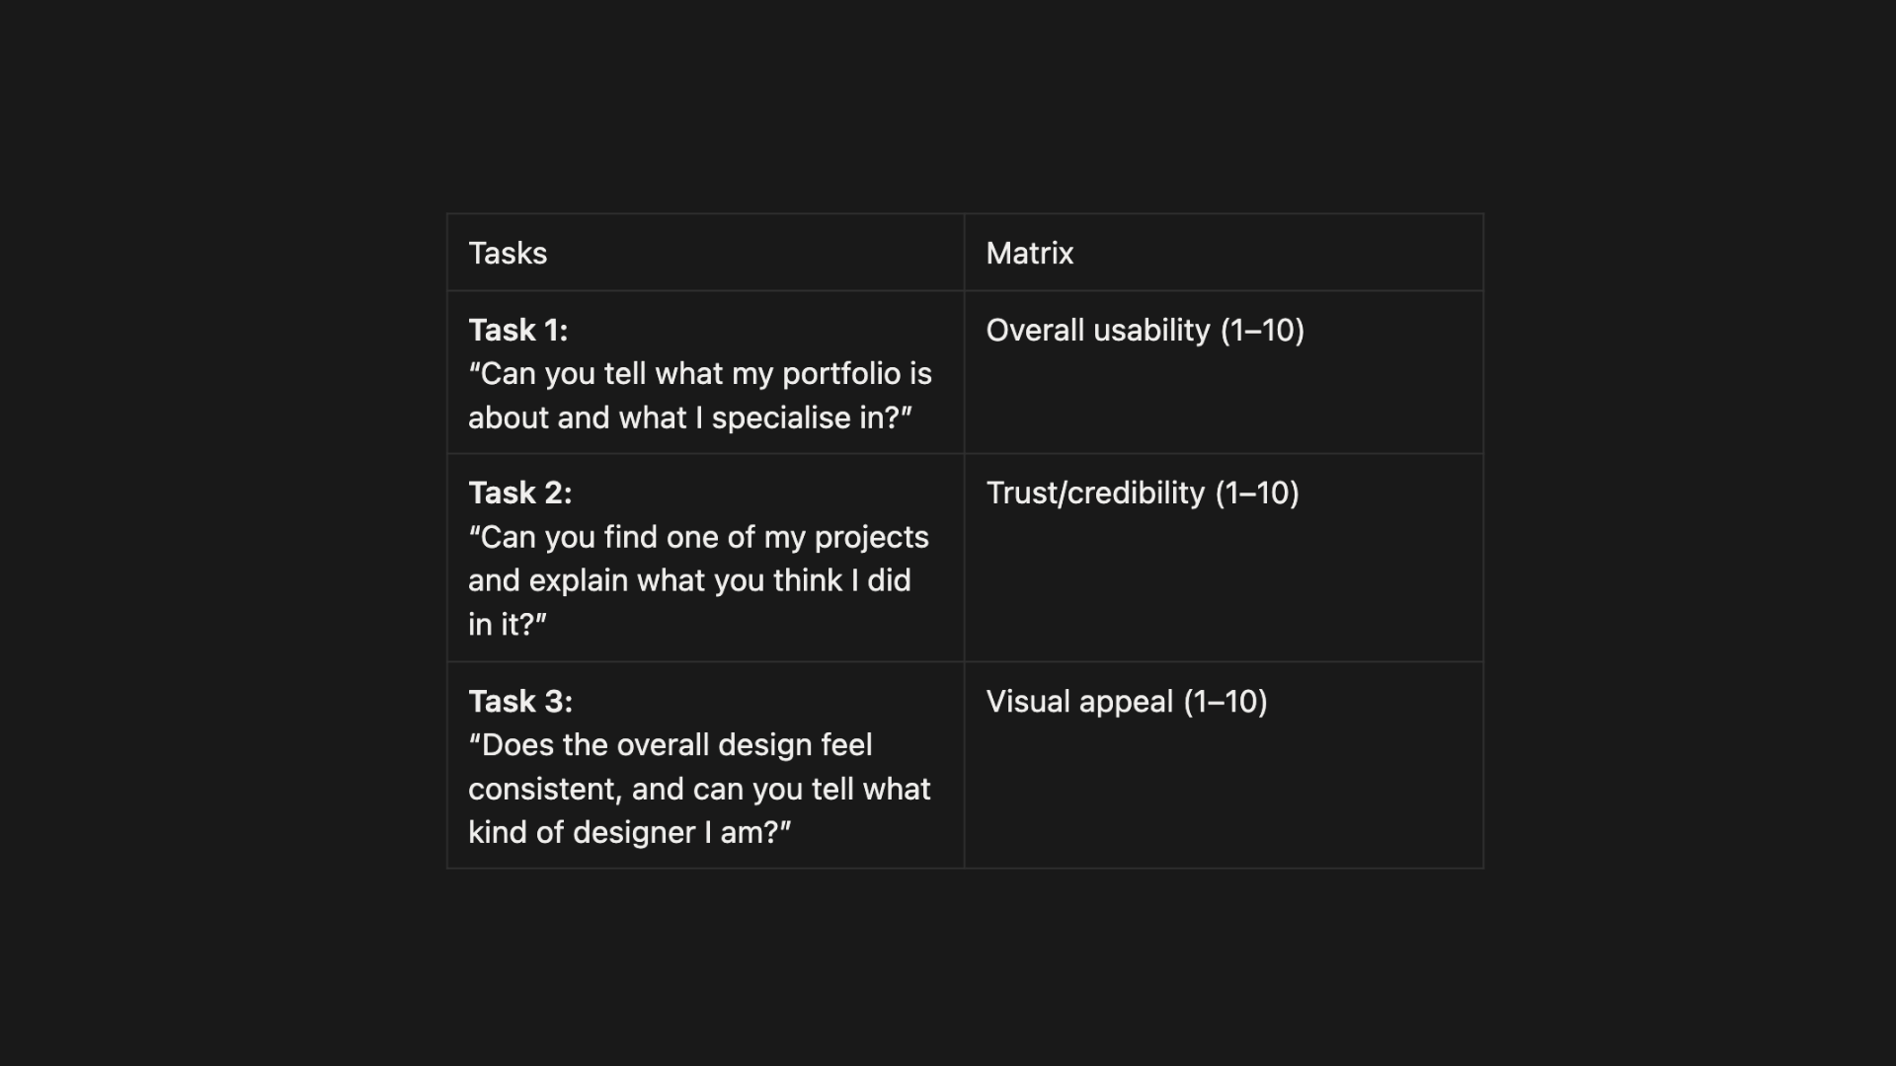Click the line "kind of designer I am?"

[629, 832]
